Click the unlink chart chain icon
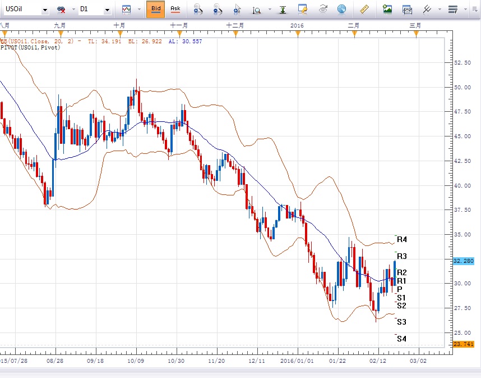The image size is (481, 378). click(61, 10)
